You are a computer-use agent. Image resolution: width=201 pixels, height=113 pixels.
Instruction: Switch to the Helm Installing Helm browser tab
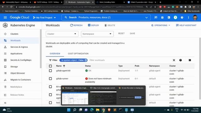pyautogui.click(x=110, y=2)
